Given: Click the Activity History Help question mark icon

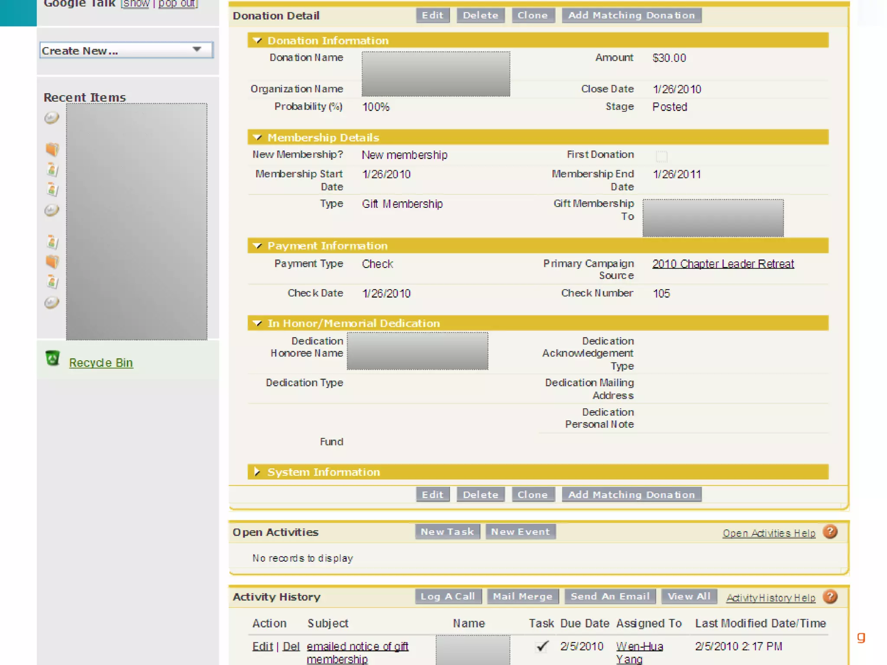Looking at the screenshot, I should (830, 597).
